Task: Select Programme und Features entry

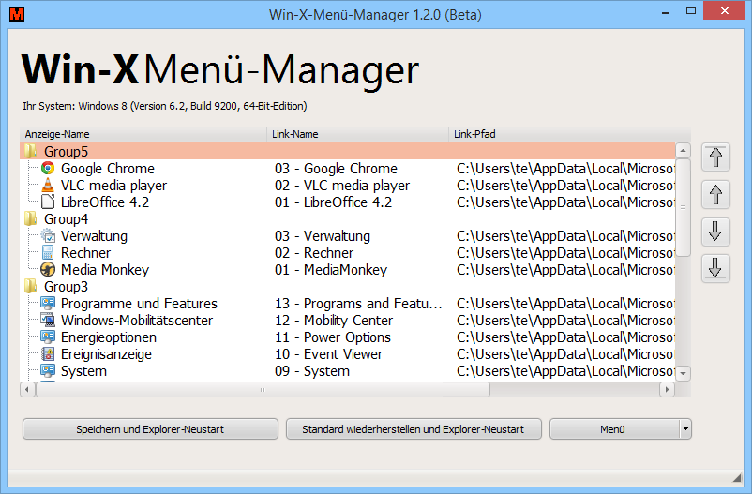Action: 347,303
